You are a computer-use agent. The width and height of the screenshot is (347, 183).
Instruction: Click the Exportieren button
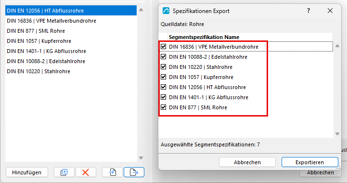[309, 162]
